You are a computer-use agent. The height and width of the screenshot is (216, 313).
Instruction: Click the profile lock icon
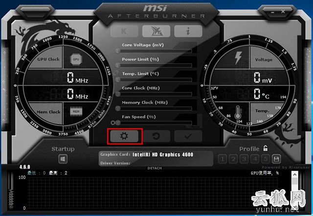265,148
